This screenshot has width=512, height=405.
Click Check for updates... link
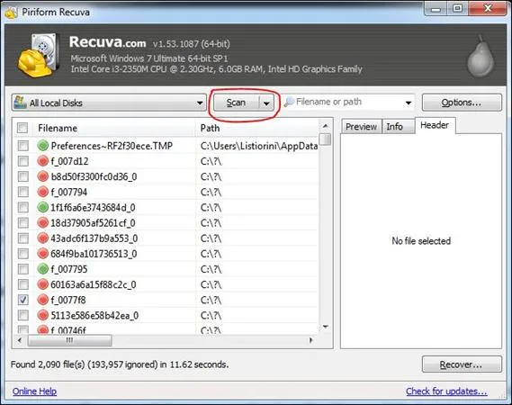point(446,391)
